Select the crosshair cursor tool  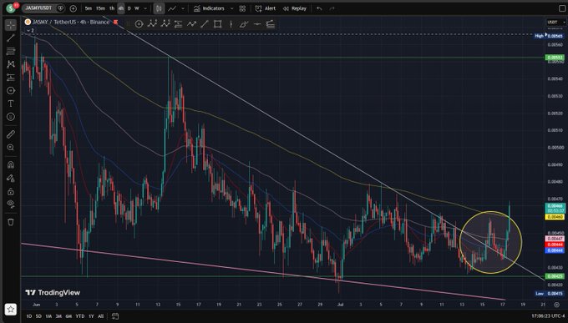[x=11, y=25]
